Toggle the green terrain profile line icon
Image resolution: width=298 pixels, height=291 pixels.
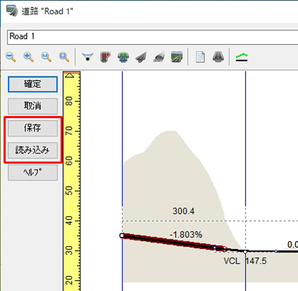coord(241,58)
